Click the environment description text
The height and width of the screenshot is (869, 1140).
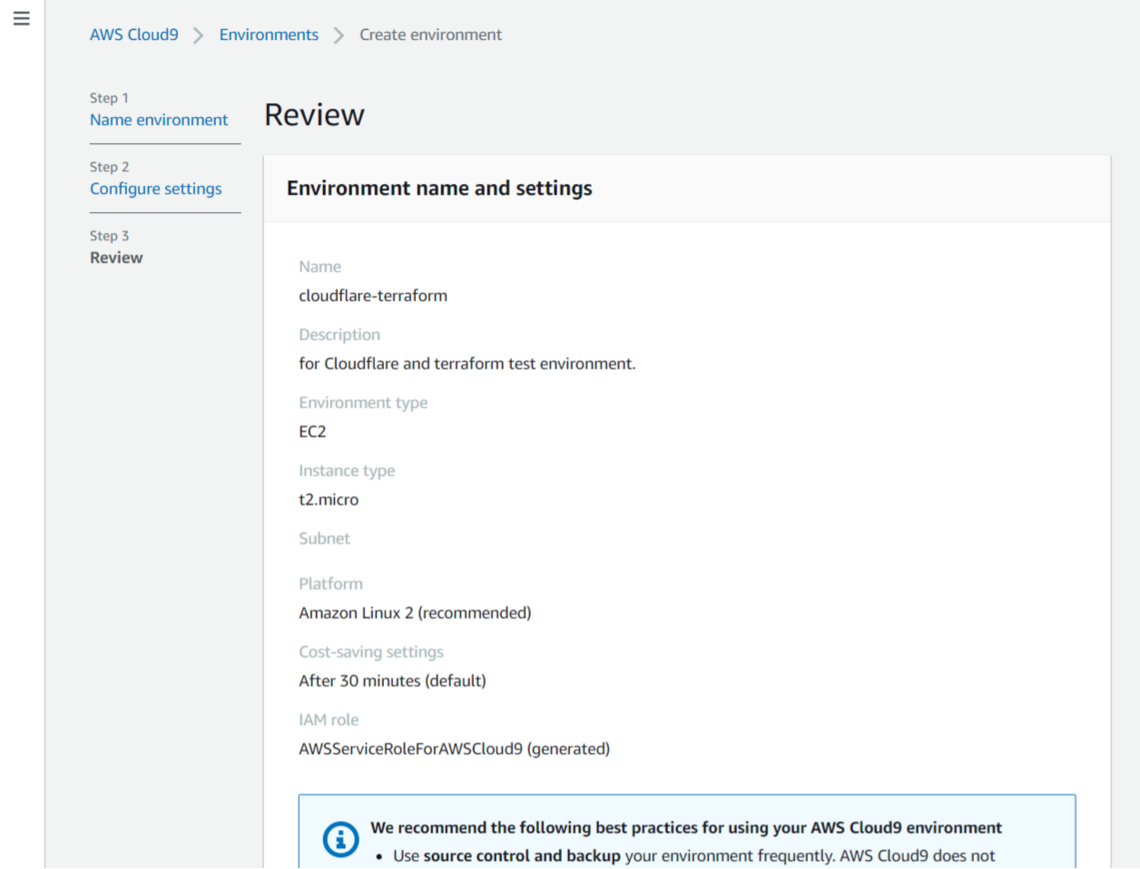click(467, 364)
